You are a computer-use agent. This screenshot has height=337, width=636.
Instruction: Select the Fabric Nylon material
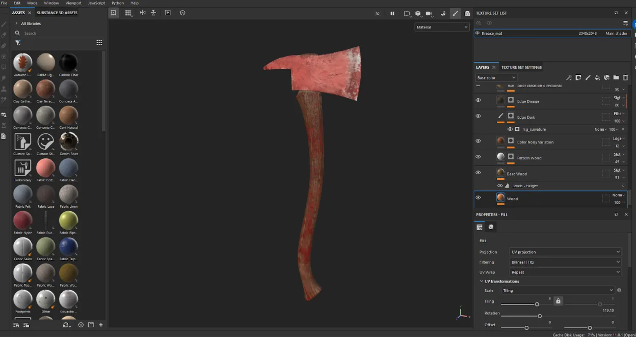[x=22, y=220]
